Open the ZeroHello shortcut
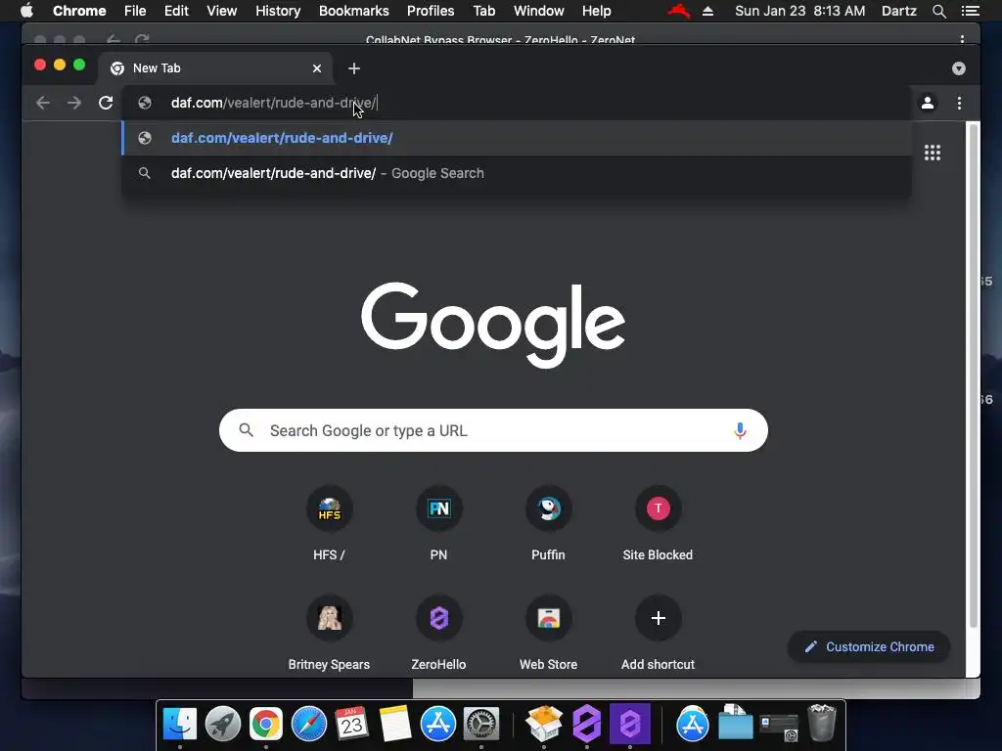This screenshot has width=1002, height=751. tap(439, 633)
